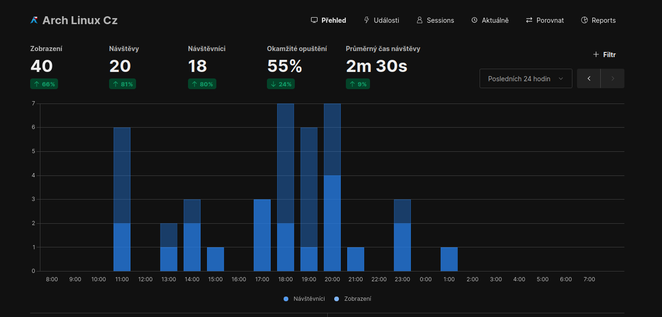Open the Filtr button
Screen dimensions: 662x317
click(x=604, y=55)
